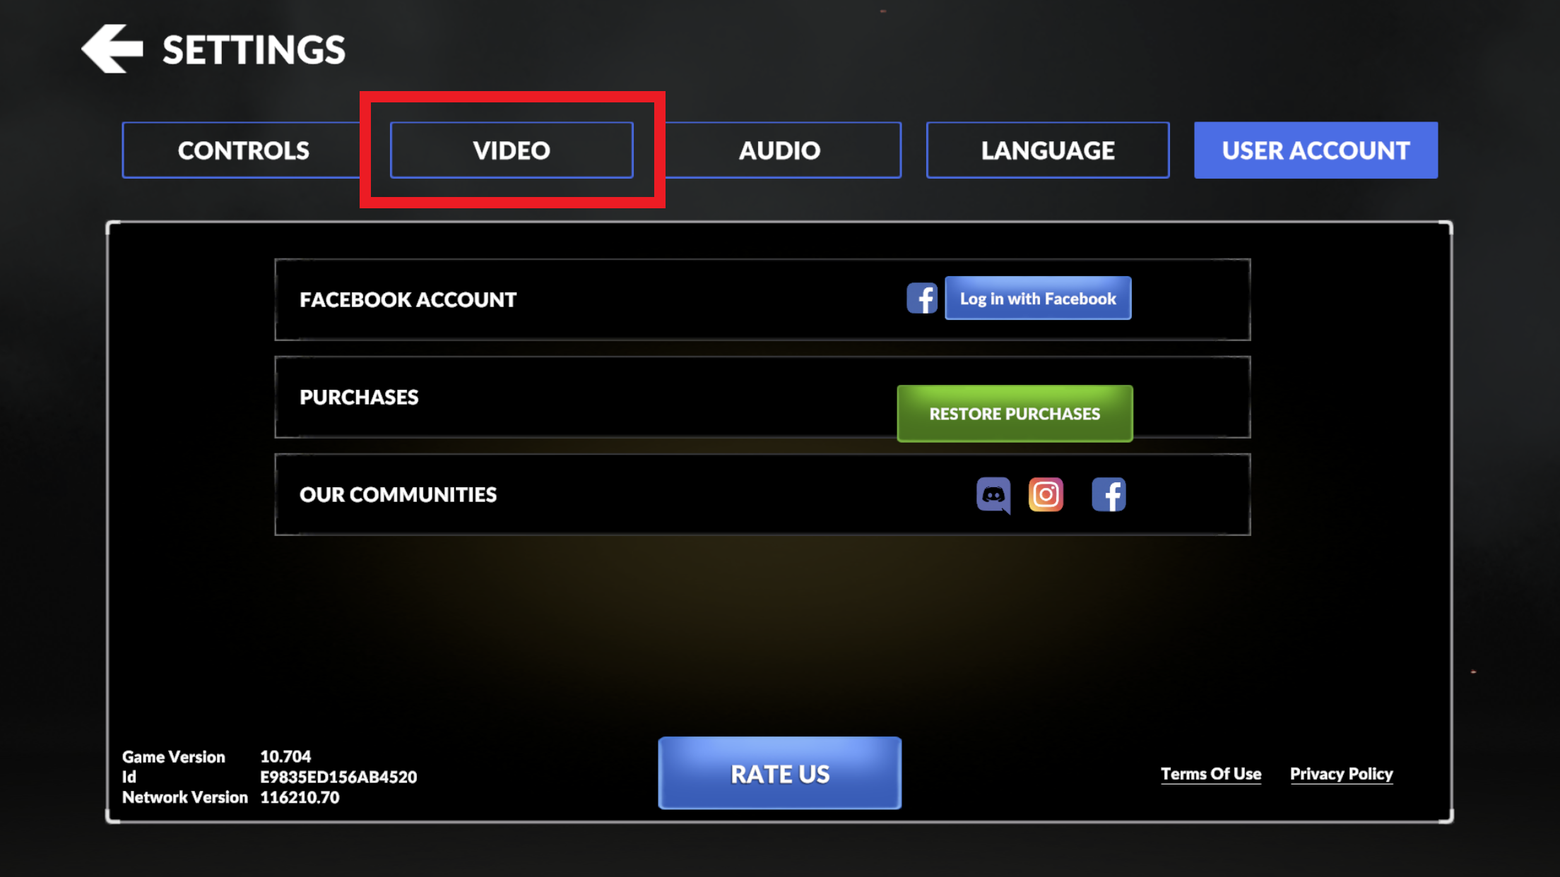Click the game version value 10.704
The width and height of the screenshot is (1560, 877).
tap(285, 756)
